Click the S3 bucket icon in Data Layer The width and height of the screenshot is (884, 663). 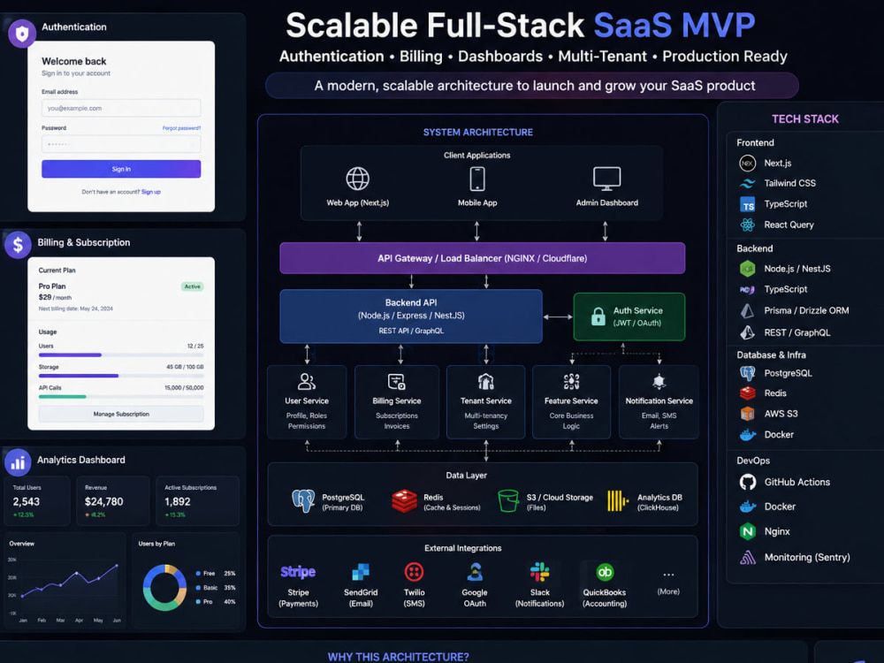pyautogui.click(x=508, y=500)
